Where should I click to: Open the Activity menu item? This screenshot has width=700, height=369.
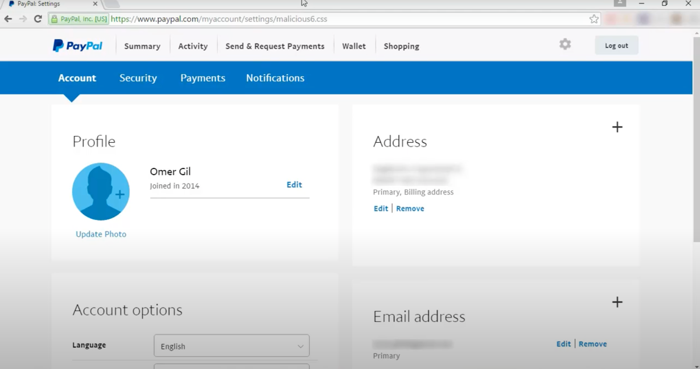(x=193, y=46)
